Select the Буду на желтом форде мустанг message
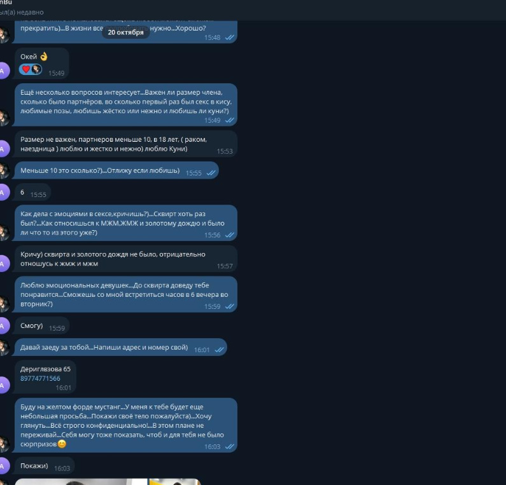This screenshot has width=506, height=485. coord(126,425)
